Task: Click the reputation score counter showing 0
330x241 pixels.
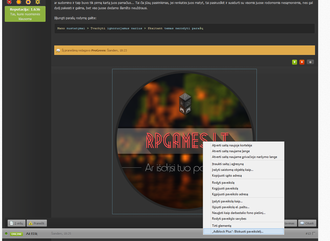Action: tap(310, 62)
